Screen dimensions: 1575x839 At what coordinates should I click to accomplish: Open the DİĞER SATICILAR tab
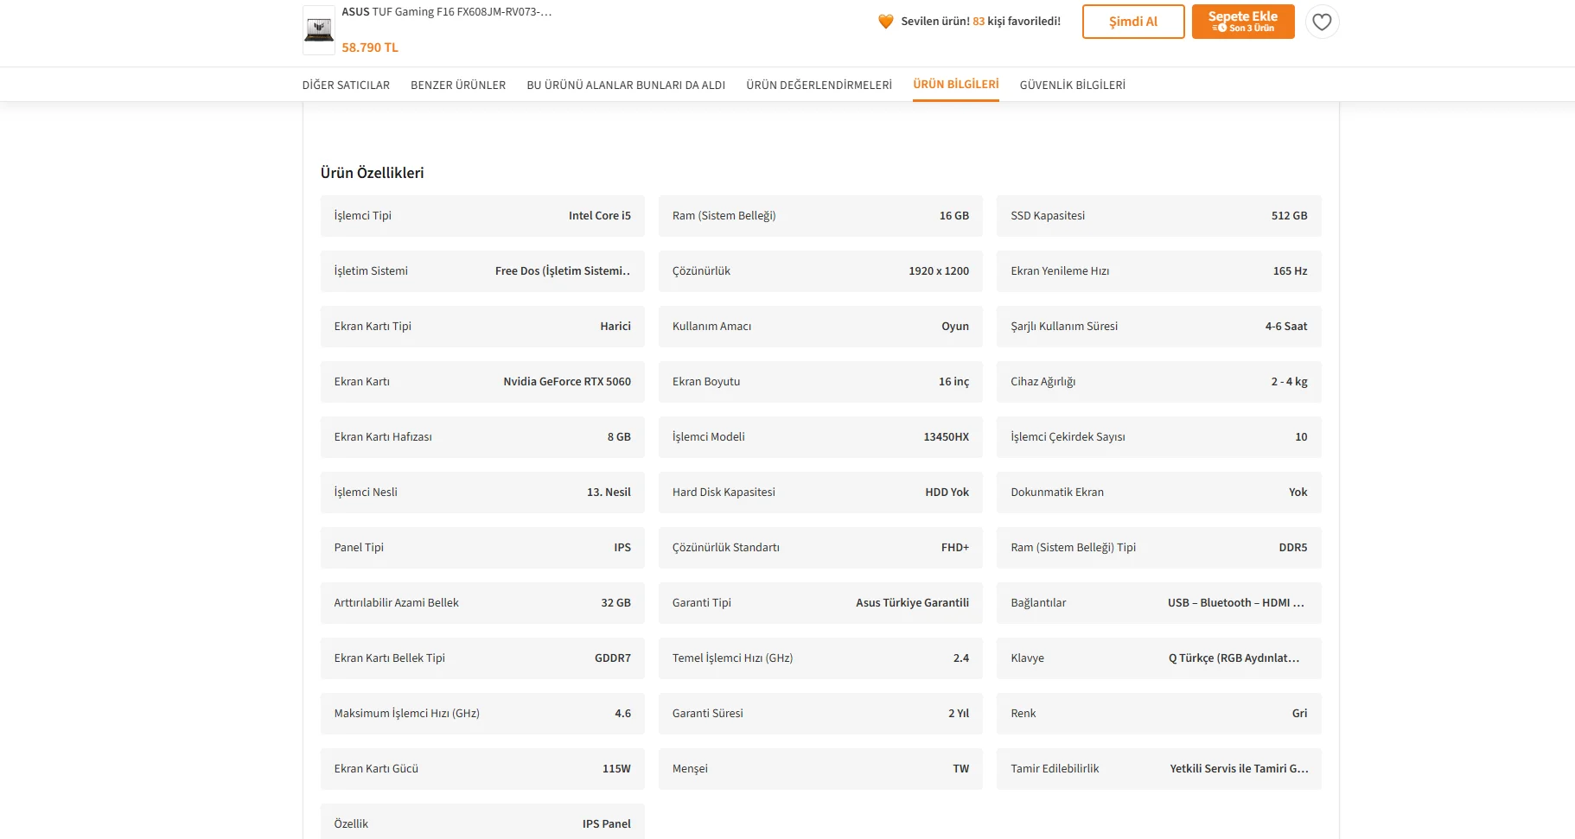[346, 85]
